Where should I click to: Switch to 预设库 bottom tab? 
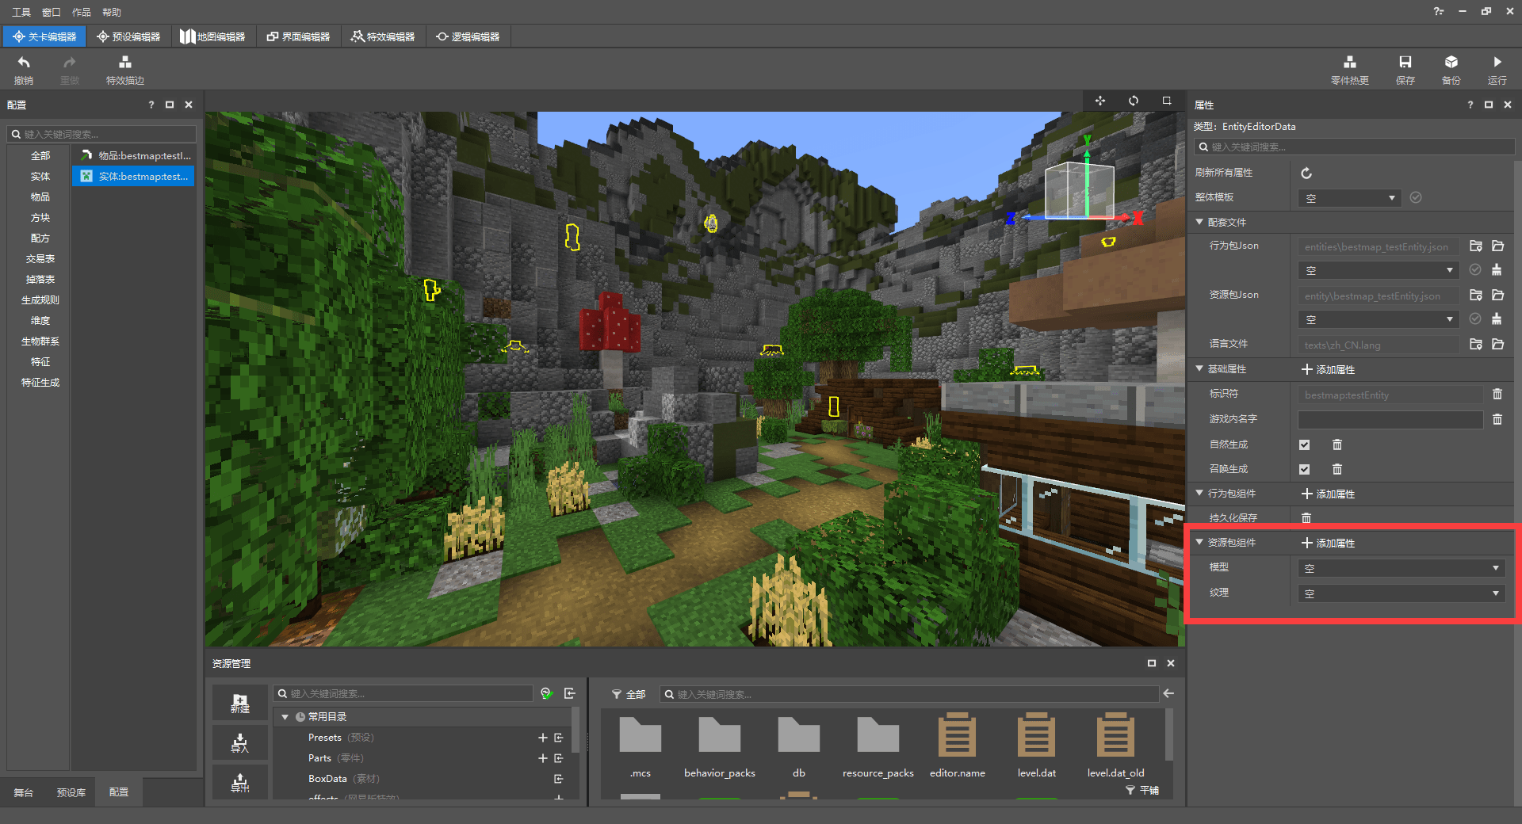click(x=71, y=792)
